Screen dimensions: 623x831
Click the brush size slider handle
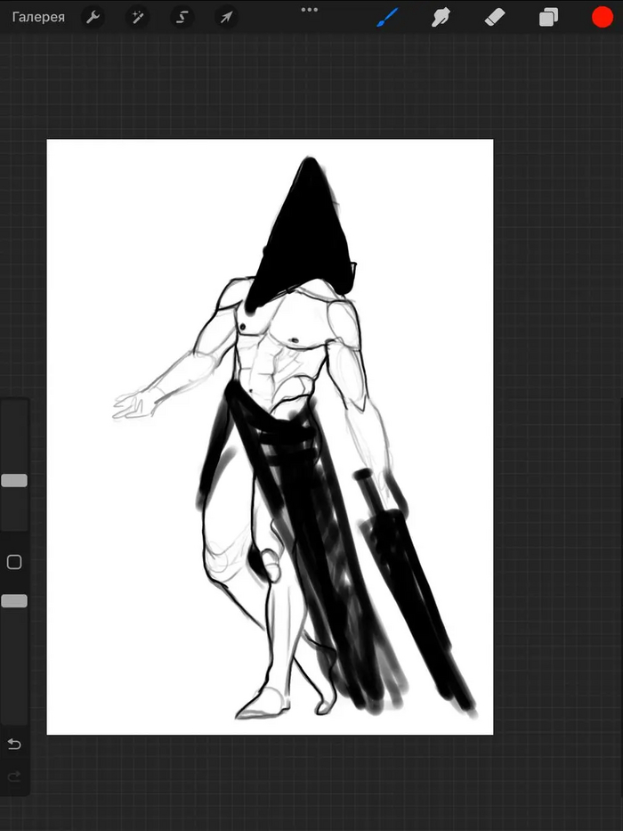[14, 481]
